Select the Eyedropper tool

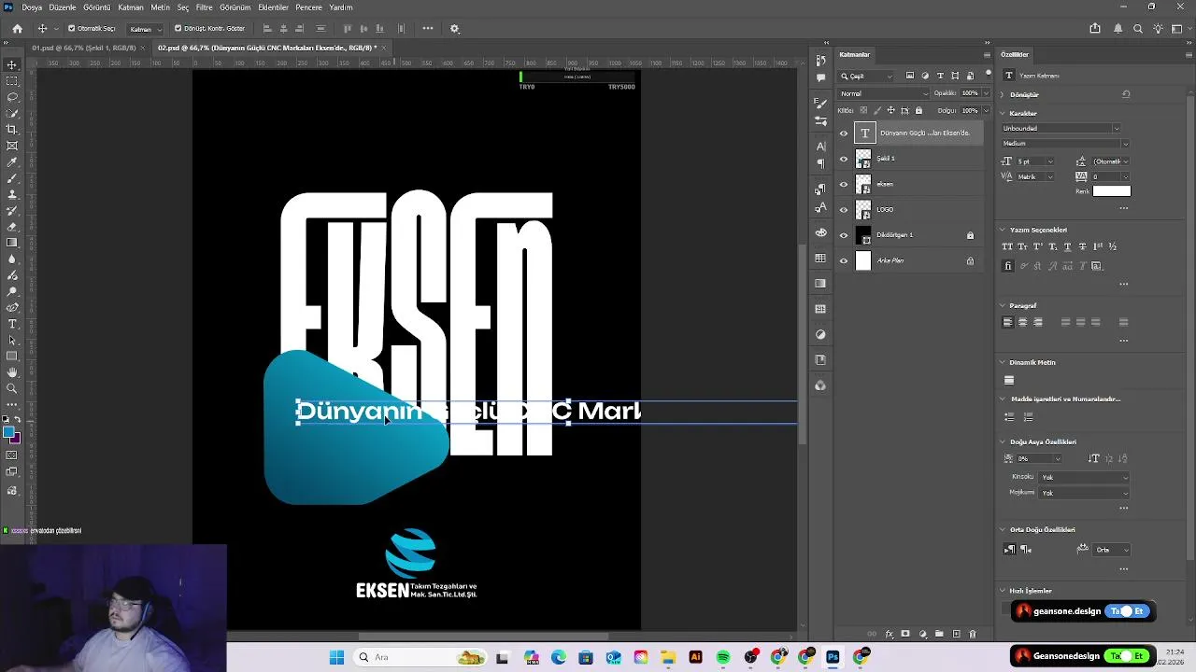click(x=12, y=161)
